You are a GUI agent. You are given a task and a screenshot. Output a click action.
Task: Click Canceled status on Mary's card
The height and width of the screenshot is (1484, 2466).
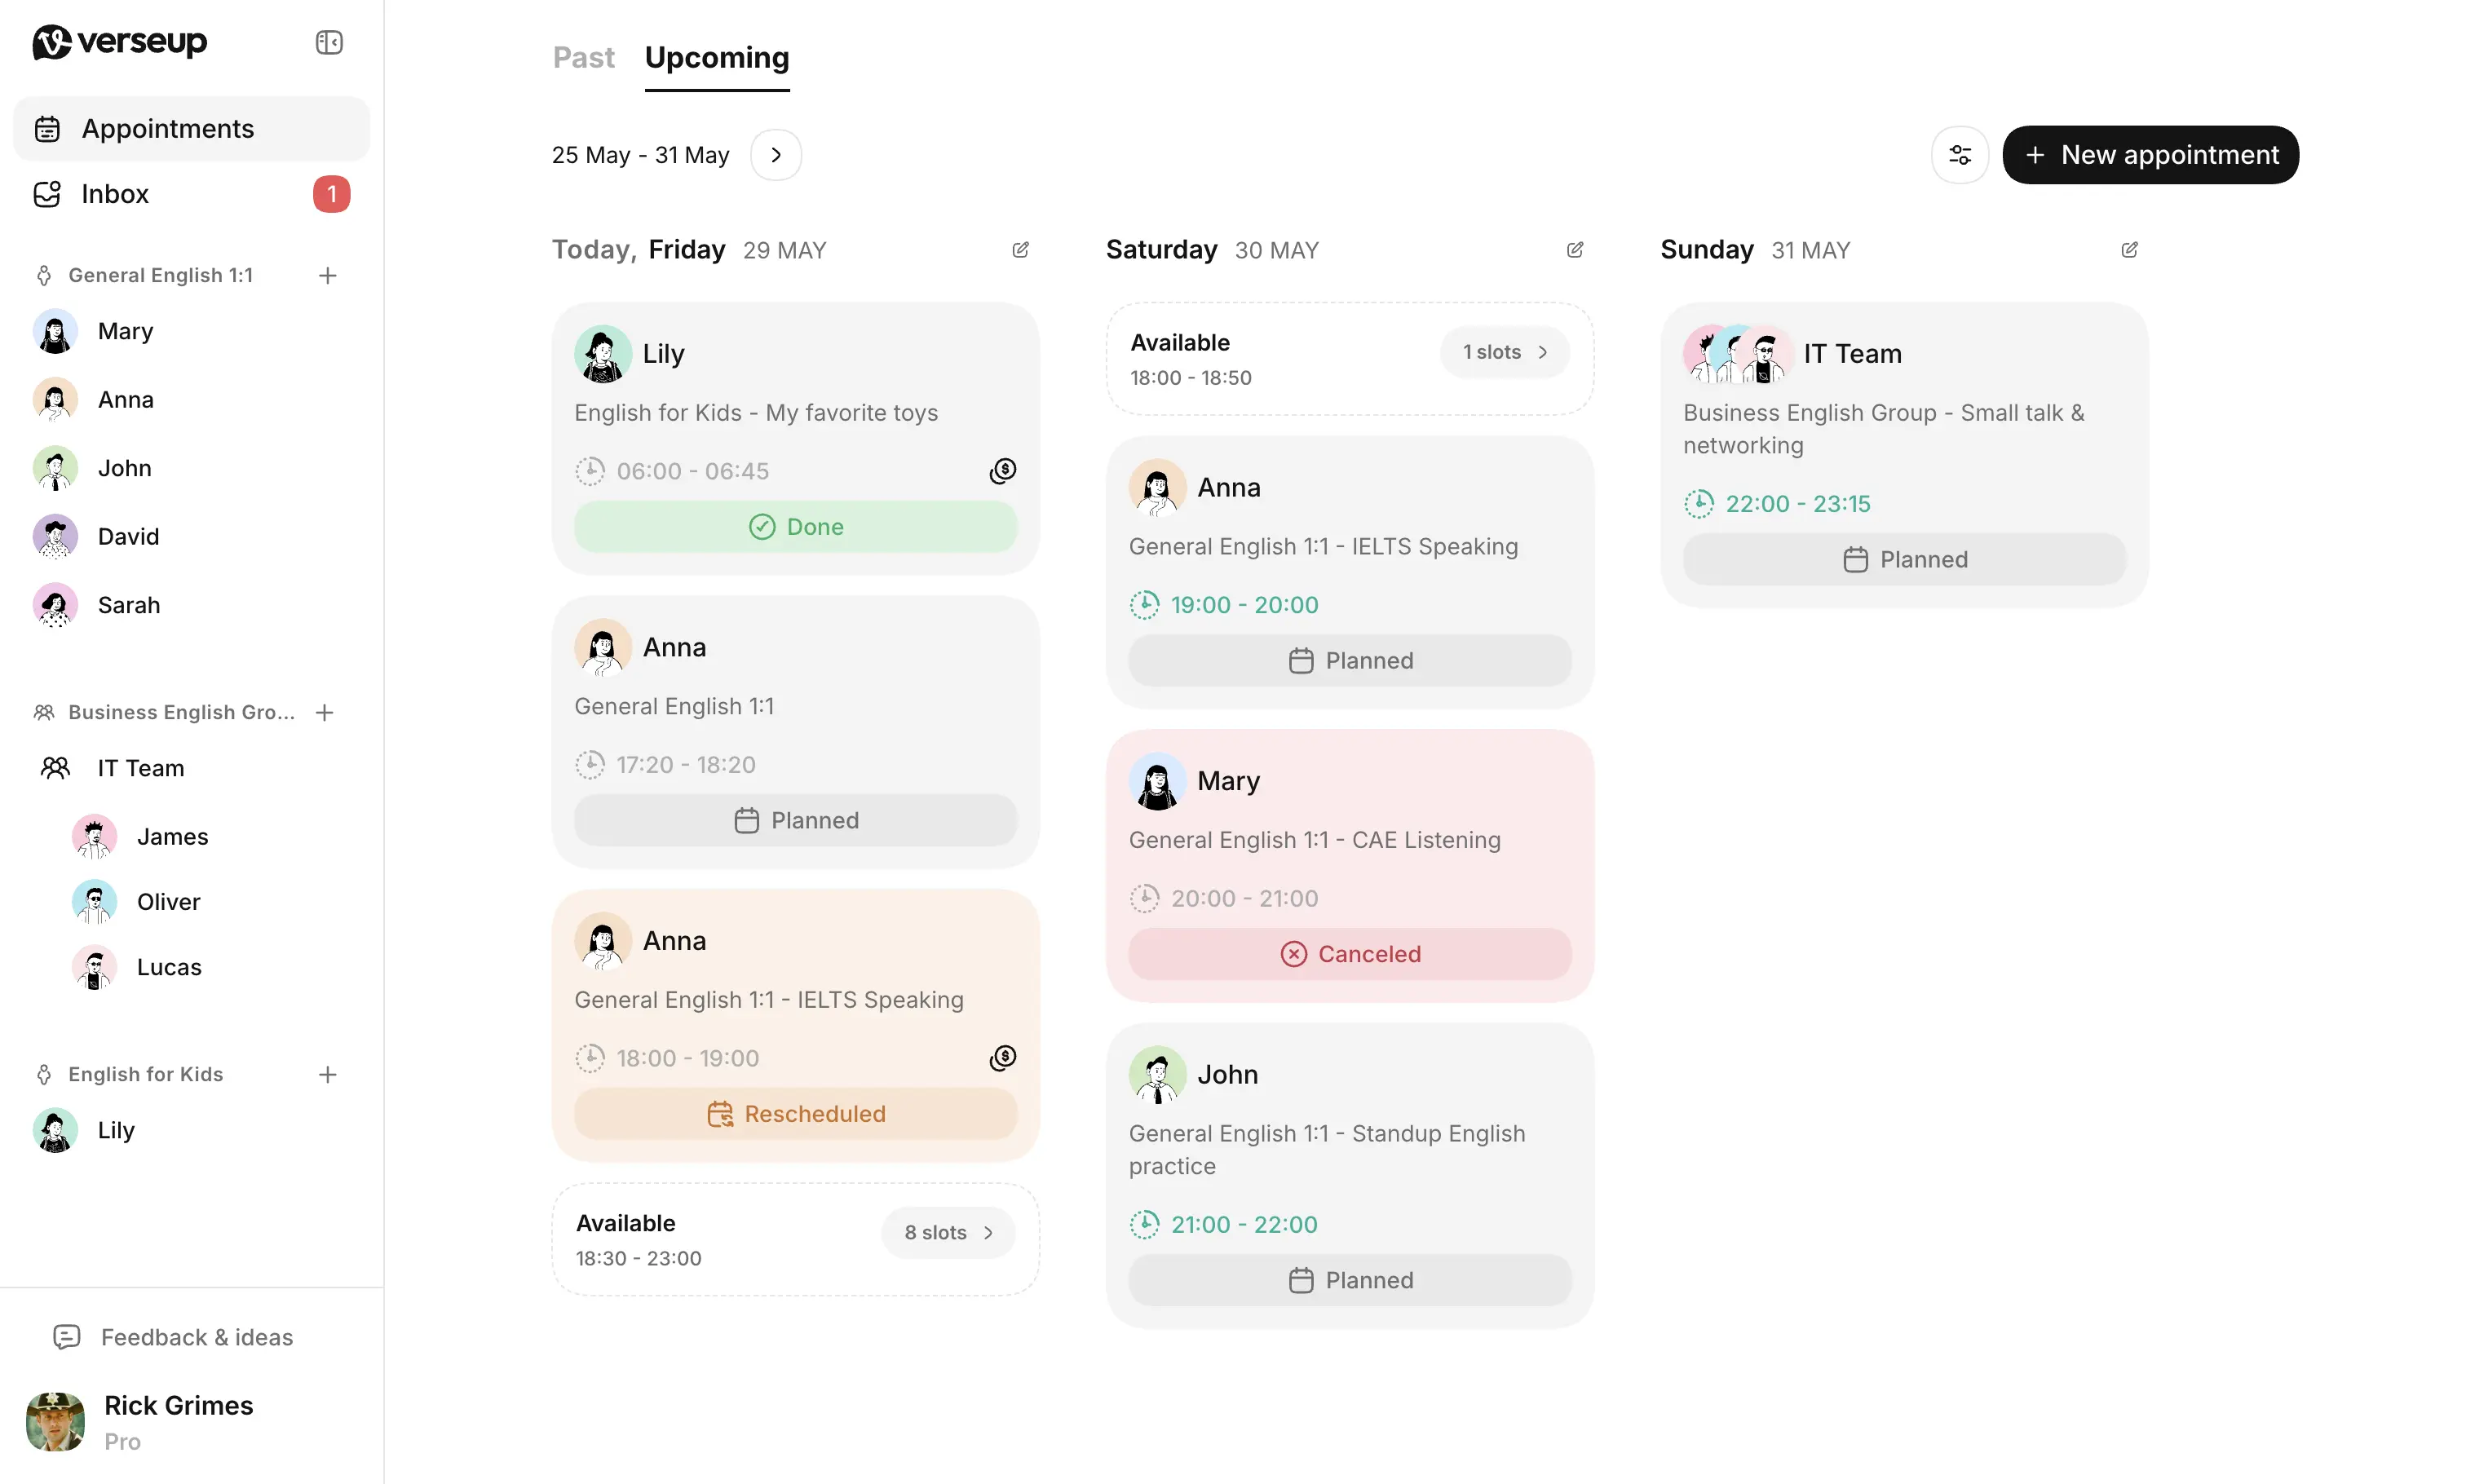[1349, 953]
